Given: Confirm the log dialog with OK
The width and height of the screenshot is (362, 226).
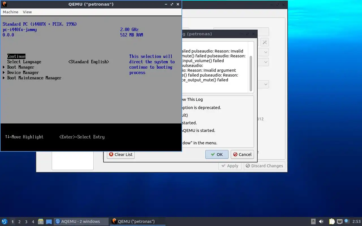Looking at the screenshot, I should coord(217,154).
